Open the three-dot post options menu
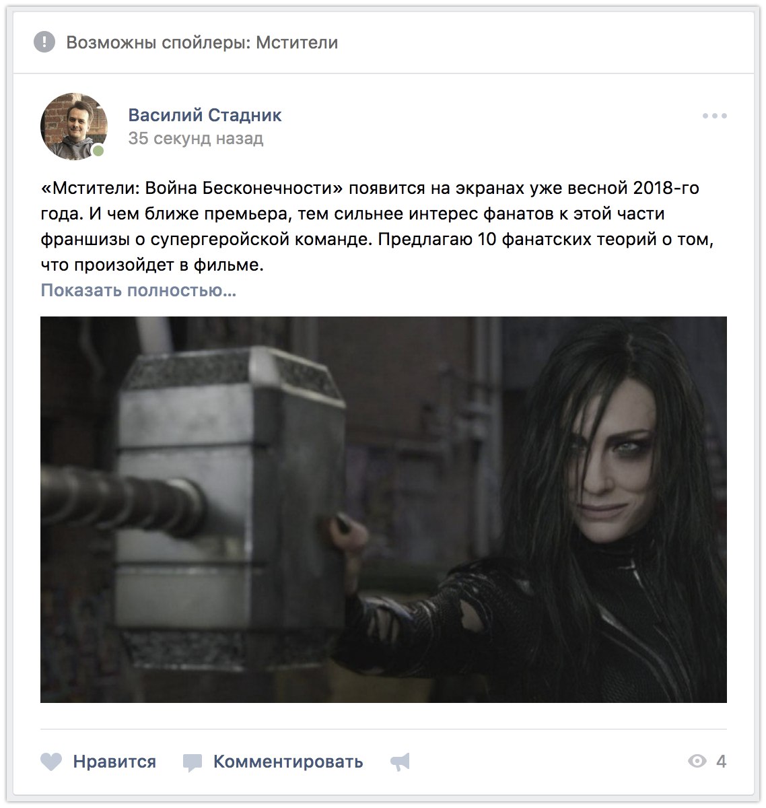 pos(714,116)
